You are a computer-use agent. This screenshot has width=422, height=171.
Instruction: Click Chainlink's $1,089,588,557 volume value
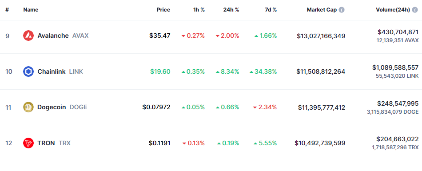395,68
